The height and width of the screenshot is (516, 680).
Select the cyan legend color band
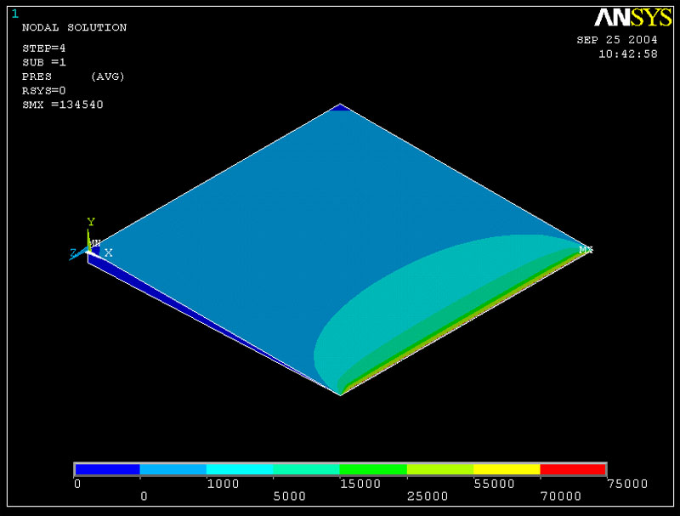[240, 469]
